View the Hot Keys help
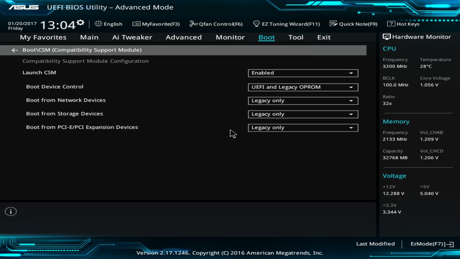This screenshot has height=259, width=460. (x=402, y=24)
